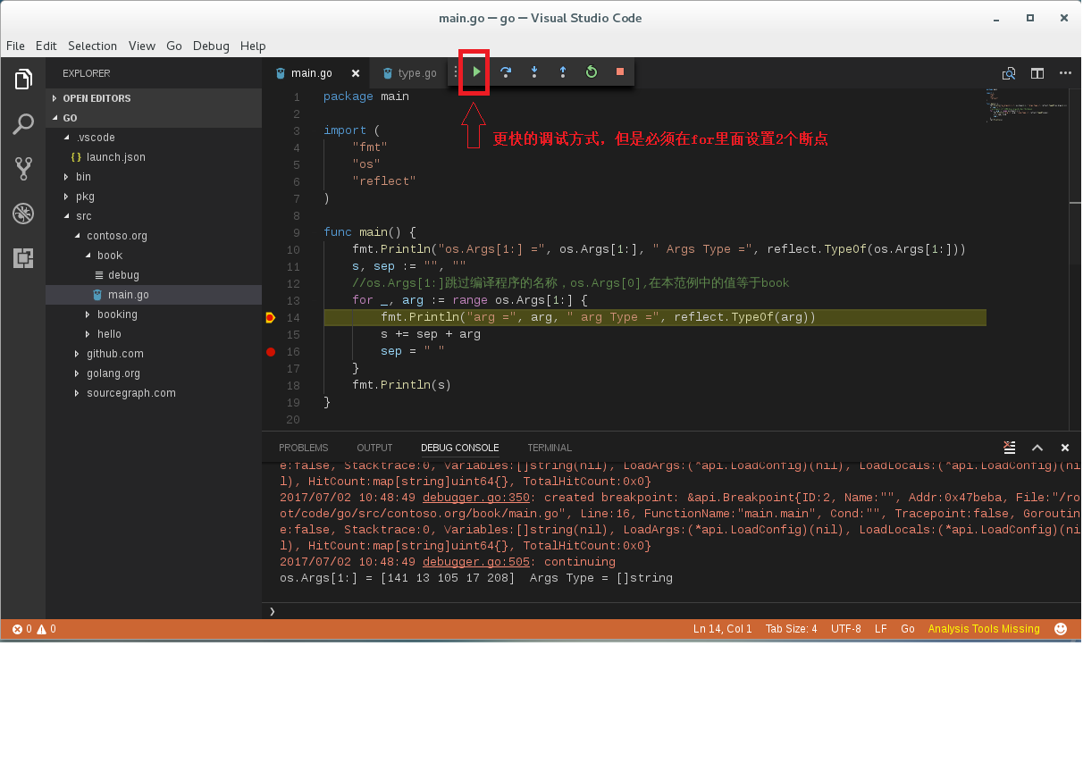This screenshot has width=1083, height=763.
Task: Click Analysis Tools Missing in status bar
Action: (984, 629)
